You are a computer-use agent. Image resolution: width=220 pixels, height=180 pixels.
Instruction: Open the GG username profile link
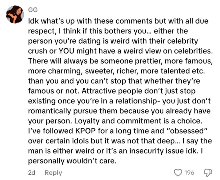coord(32,10)
